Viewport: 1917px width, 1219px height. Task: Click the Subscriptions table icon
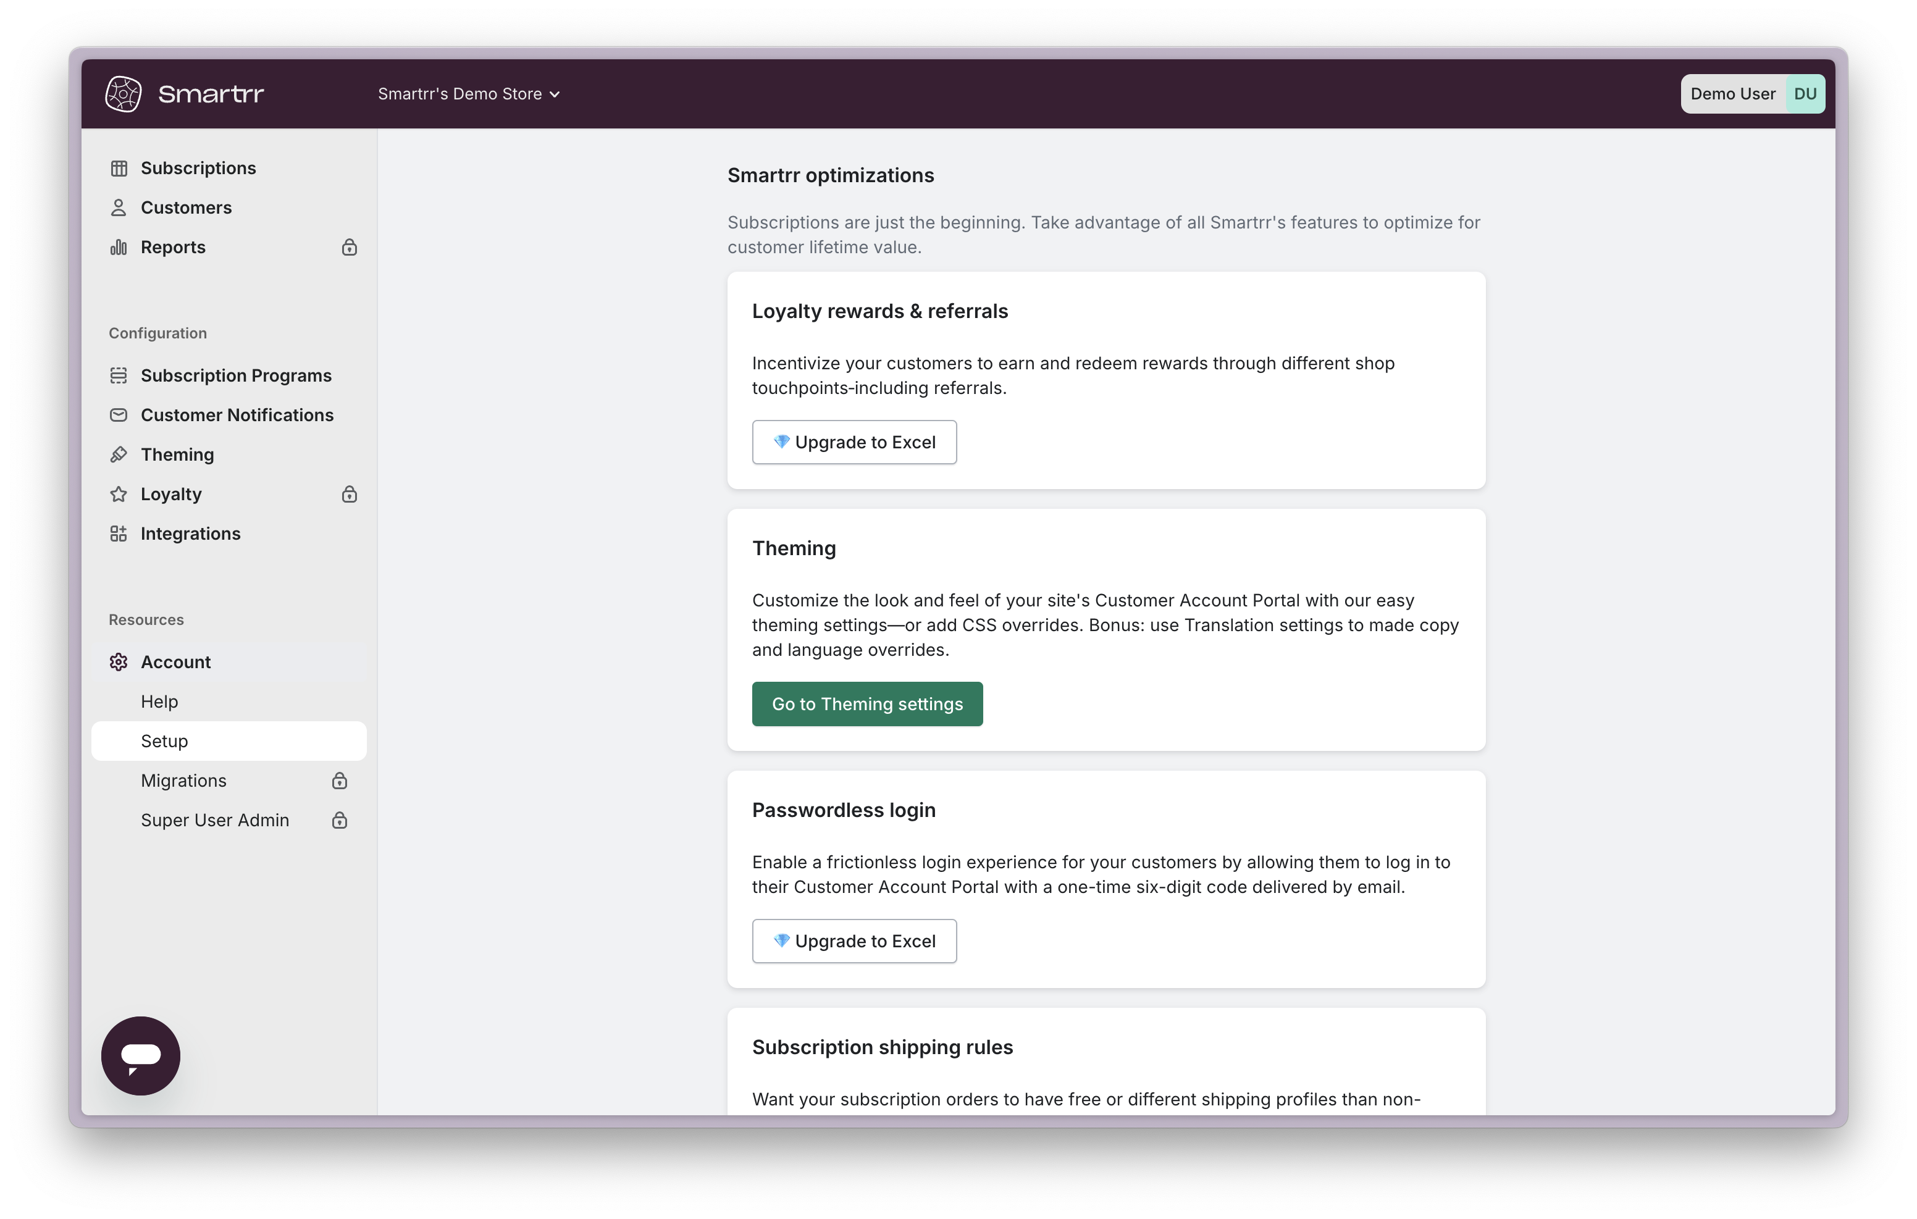click(119, 168)
